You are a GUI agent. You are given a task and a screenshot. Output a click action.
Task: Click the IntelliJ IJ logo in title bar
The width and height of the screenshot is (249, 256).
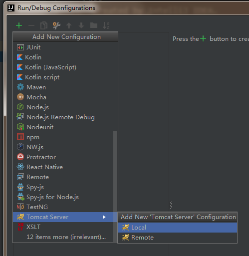coord(11,8)
